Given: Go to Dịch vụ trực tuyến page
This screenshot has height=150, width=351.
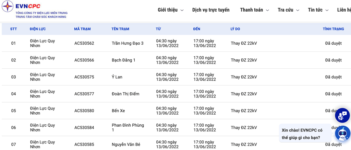Looking at the screenshot, I should coord(211,10).
